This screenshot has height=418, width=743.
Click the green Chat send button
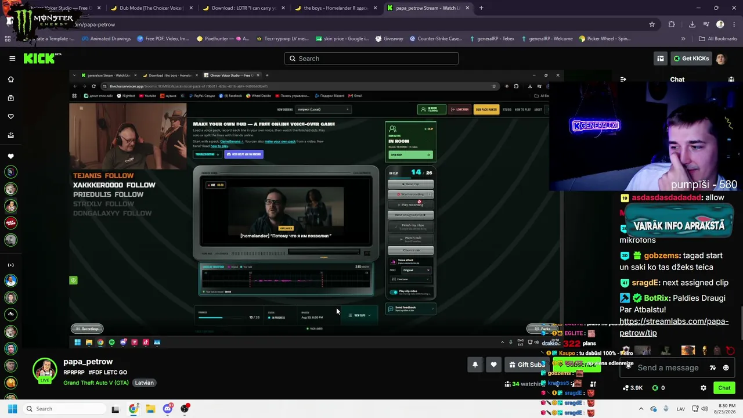point(724,388)
